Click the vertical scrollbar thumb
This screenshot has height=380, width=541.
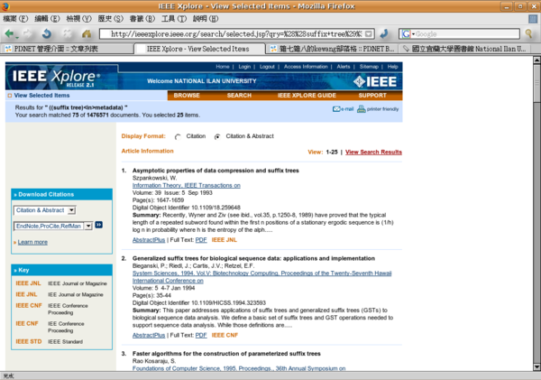tap(536, 83)
